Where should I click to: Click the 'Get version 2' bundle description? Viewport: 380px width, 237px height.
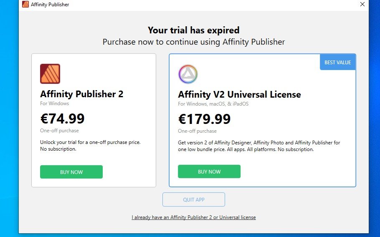259,146
